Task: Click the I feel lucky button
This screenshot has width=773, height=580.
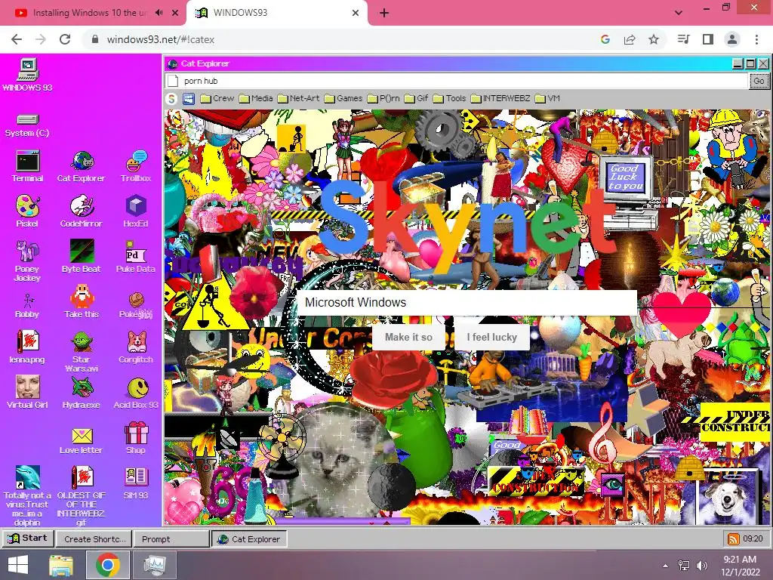Action: [491, 337]
